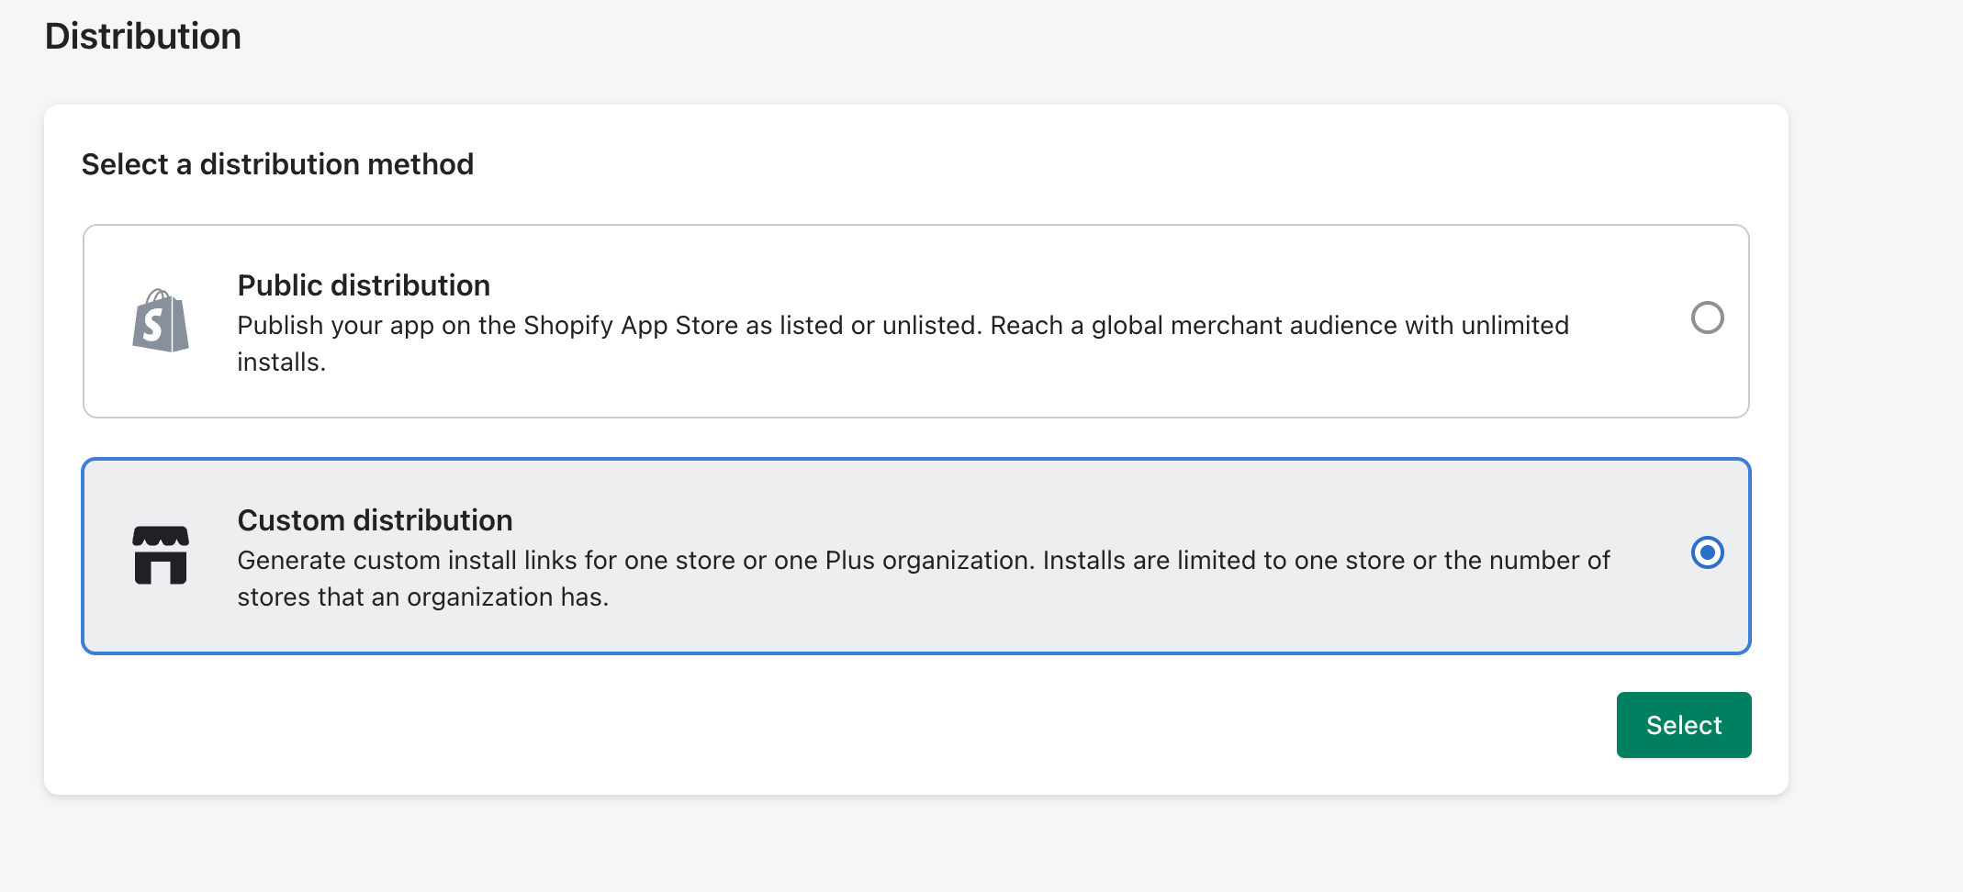This screenshot has height=892, width=1963.
Task: Click the stores that an organization has text
Action: (x=422, y=597)
